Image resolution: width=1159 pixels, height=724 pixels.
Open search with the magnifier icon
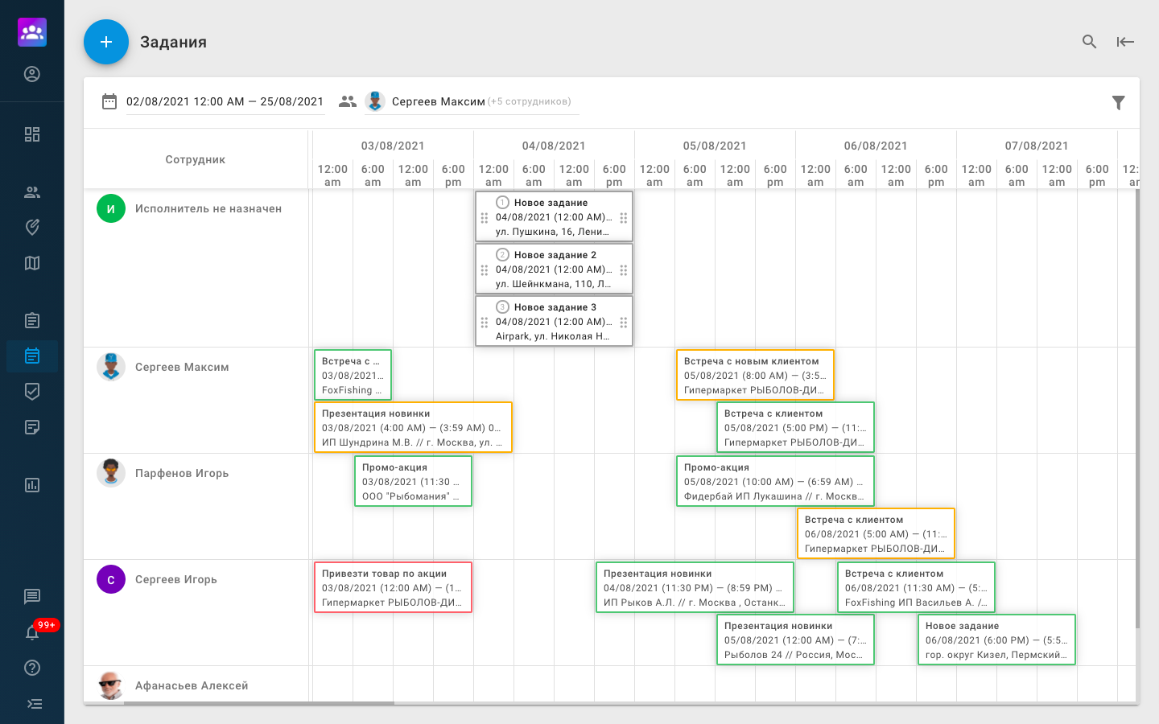[1089, 42]
